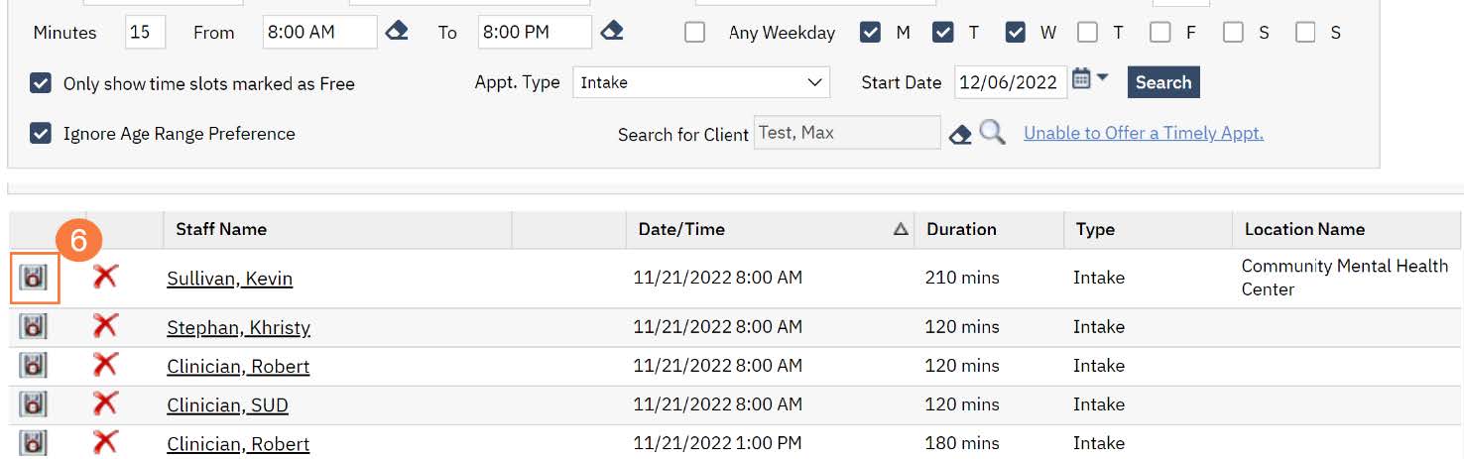
Task: Click the Search button
Action: [1162, 82]
